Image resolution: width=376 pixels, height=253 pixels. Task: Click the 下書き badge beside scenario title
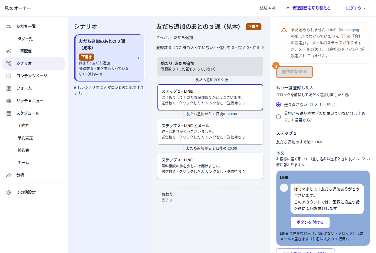tap(254, 27)
